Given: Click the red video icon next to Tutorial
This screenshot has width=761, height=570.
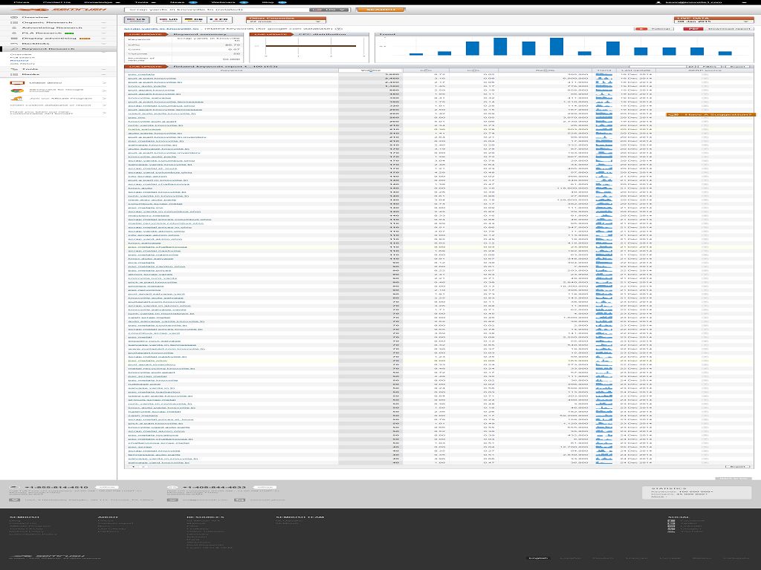Looking at the screenshot, I should [x=641, y=29].
